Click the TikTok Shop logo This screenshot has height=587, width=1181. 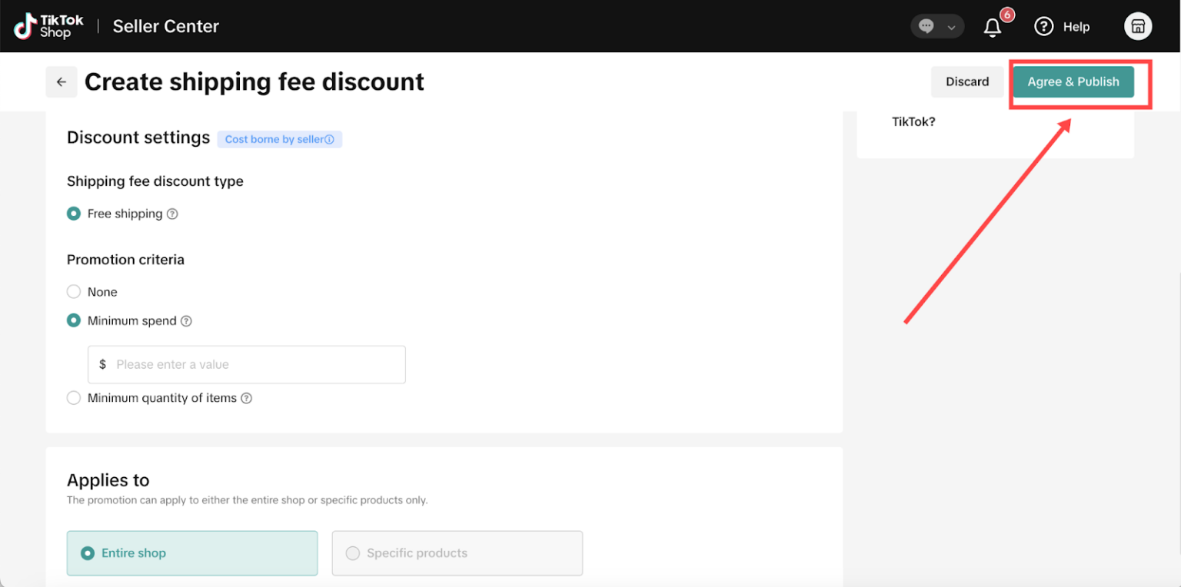48,25
